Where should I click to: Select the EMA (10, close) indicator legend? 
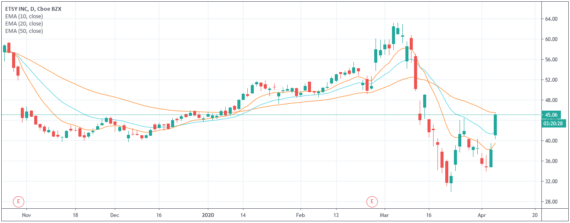tap(24, 16)
